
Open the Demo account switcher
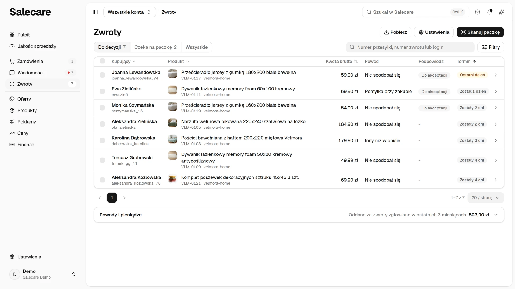pos(43,274)
